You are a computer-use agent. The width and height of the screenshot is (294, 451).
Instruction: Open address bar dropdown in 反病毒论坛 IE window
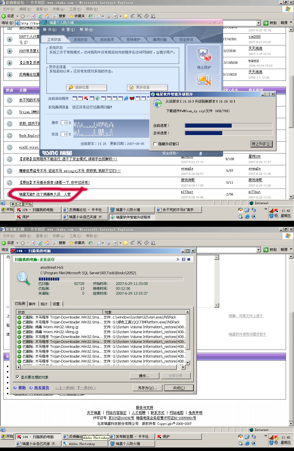tap(258, 23)
